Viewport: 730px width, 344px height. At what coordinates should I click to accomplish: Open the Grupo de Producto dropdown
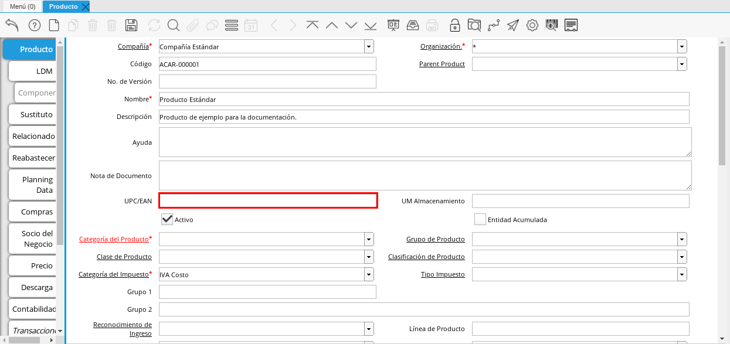[x=682, y=239]
